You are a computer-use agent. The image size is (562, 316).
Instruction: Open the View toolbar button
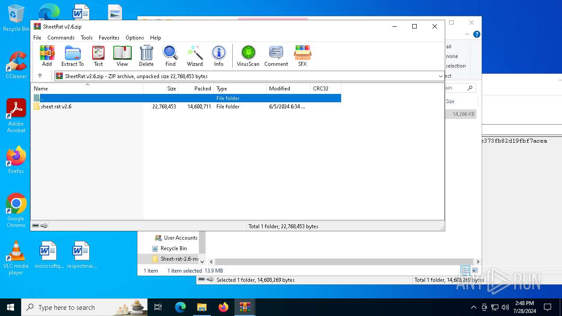point(122,56)
